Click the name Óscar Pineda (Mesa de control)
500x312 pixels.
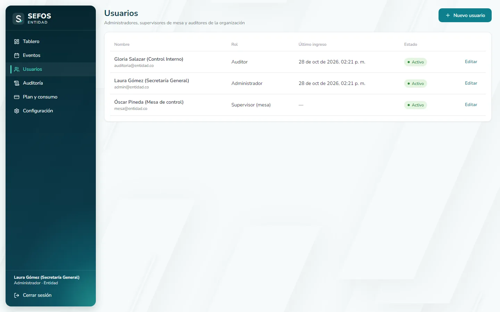coord(149,102)
